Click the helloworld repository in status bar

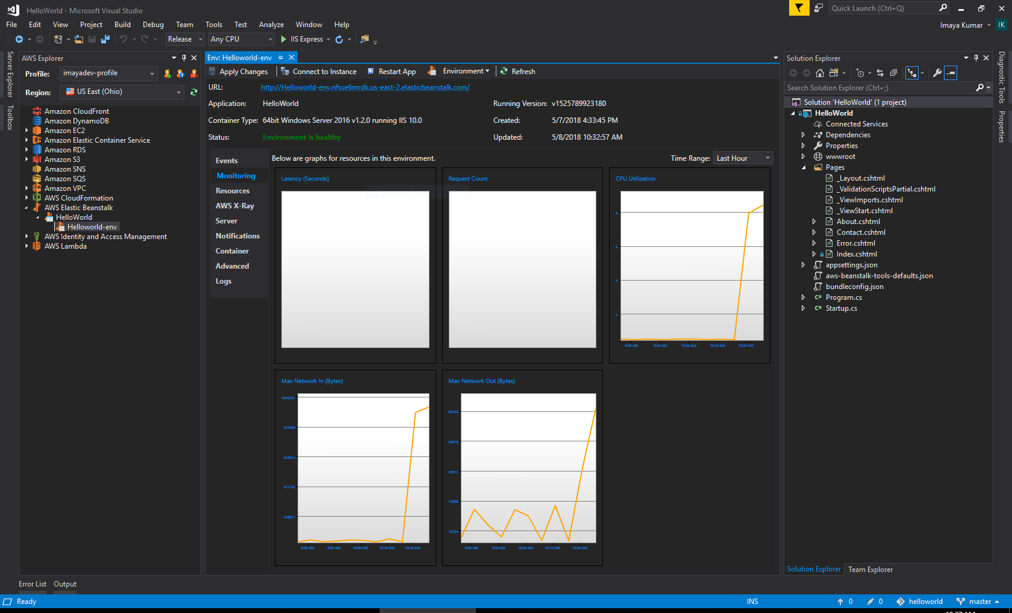pyautogui.click(x=920, y=602)
